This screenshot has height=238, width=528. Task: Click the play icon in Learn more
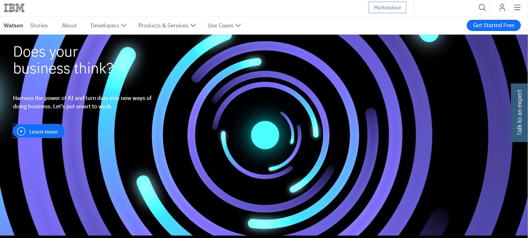coord(21,131)
